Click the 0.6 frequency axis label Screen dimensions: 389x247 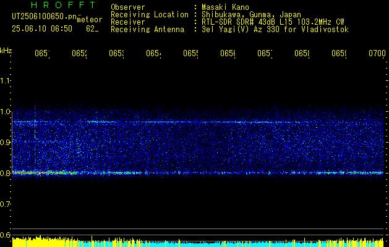coord(5,235)
